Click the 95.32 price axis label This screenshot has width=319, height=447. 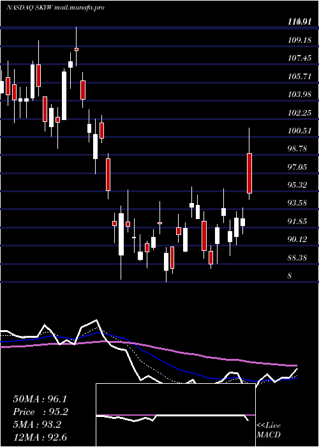click(298, 185)
